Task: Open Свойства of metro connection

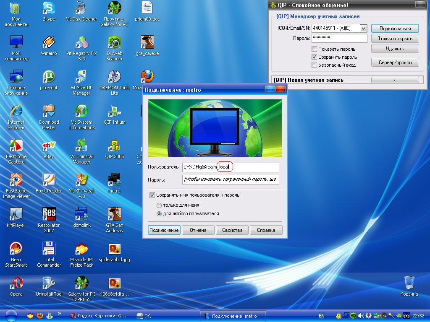Action: [x=232, y=230]
